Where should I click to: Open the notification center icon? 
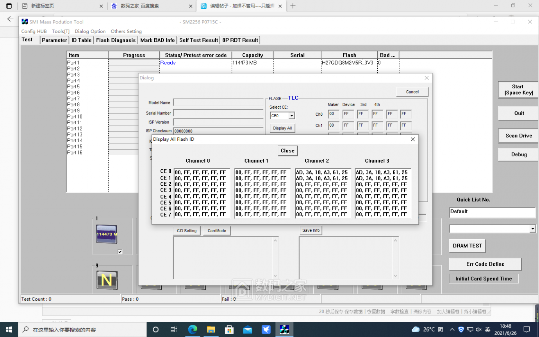click(x=527, y=330)
